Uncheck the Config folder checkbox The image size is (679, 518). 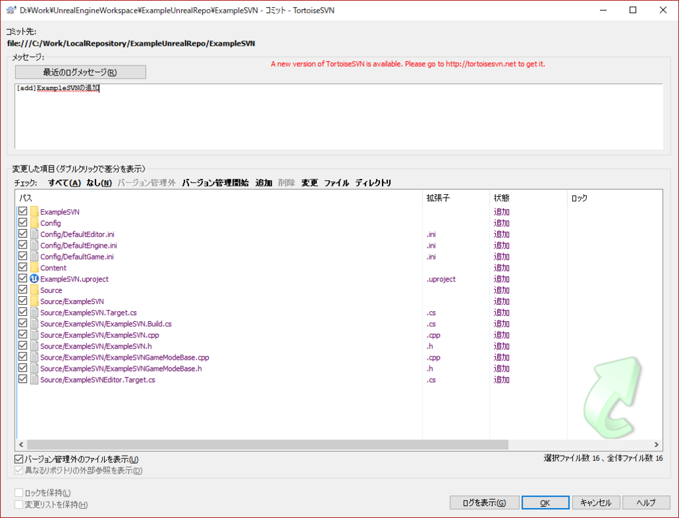coord(23,223)
